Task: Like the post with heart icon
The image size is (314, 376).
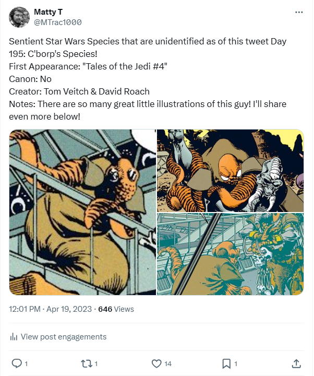Action: coord(156,363)
